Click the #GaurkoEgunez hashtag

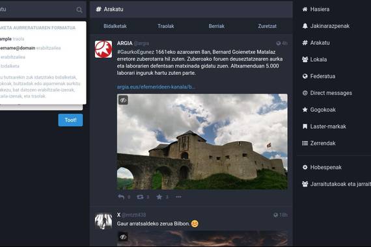pos(135,52)
